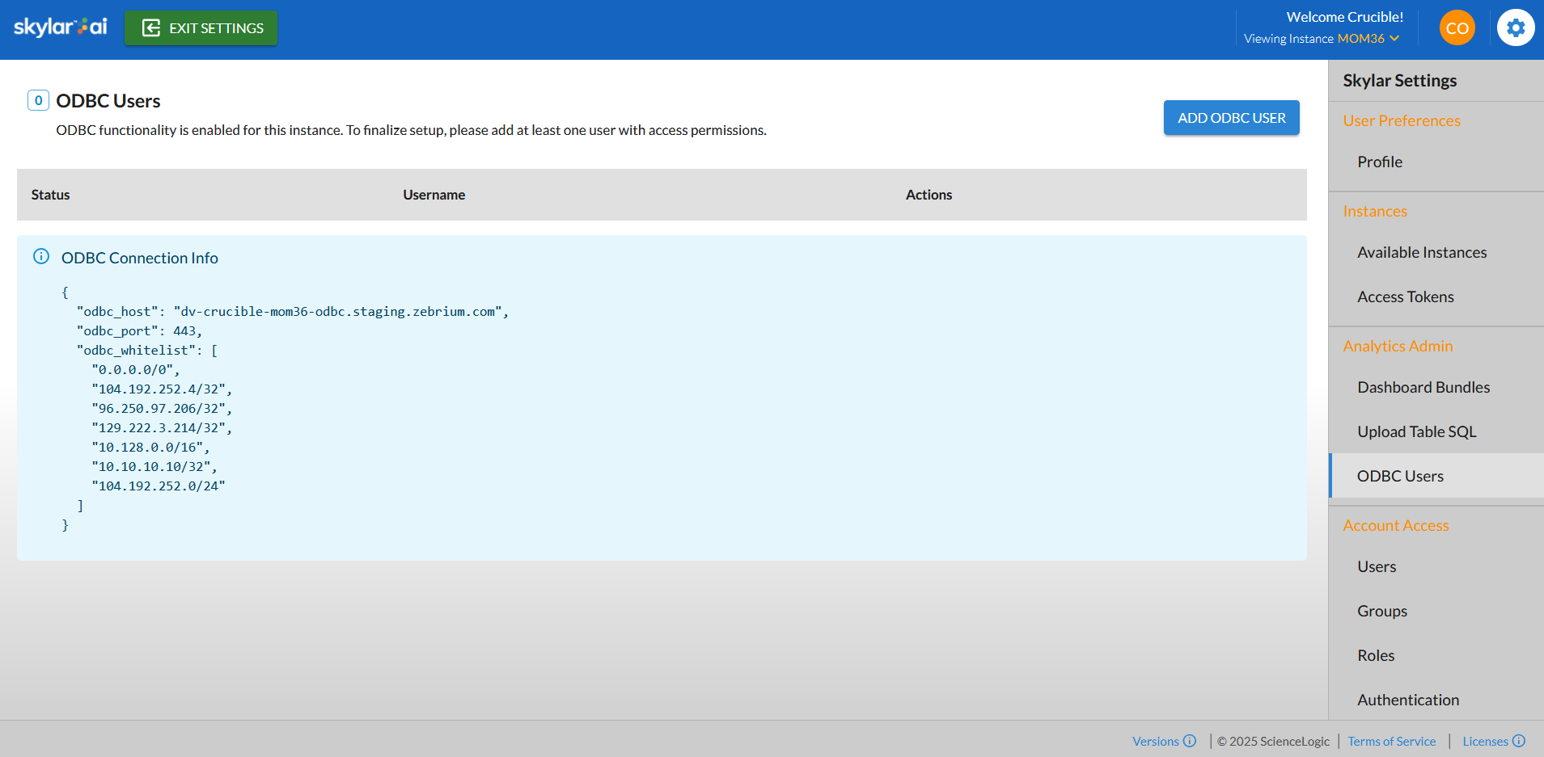1544x757 pixels.
Task: Click the Skylar AI logo
Action: coord(58,26)
